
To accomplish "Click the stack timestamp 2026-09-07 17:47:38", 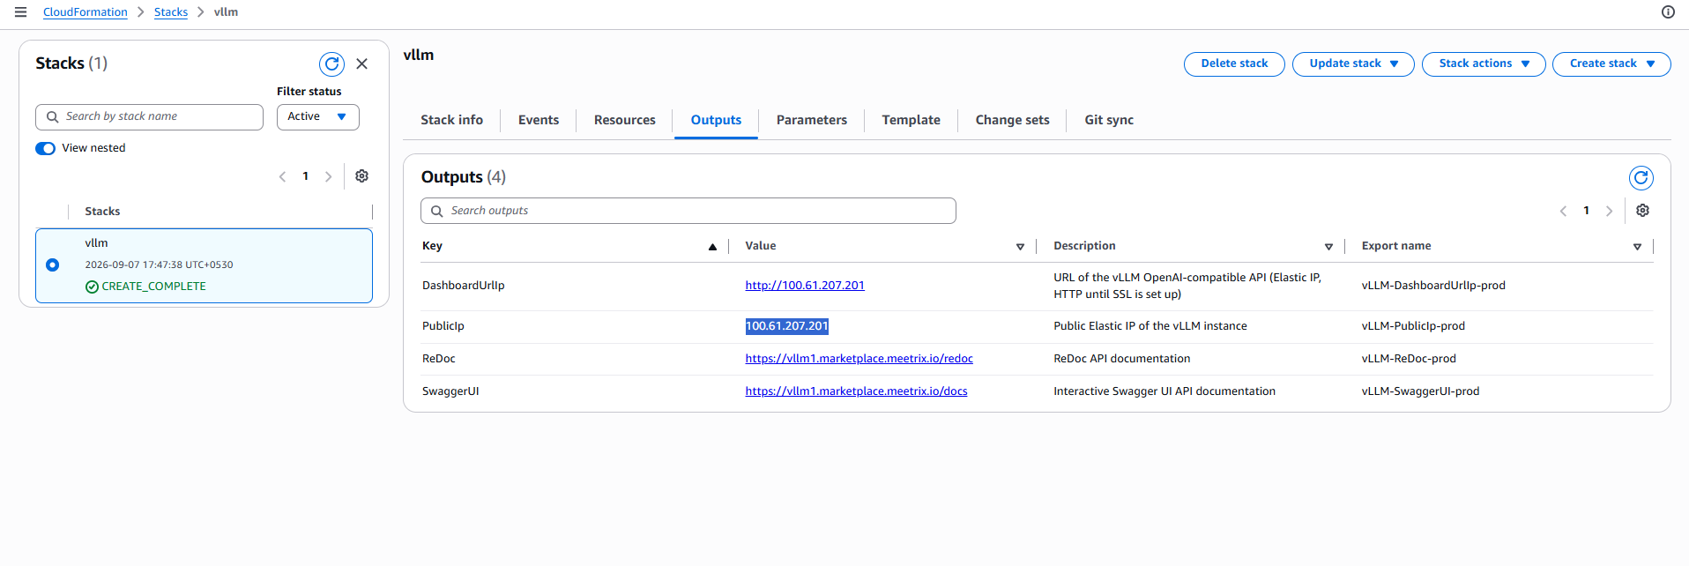I will coord(159,264).
